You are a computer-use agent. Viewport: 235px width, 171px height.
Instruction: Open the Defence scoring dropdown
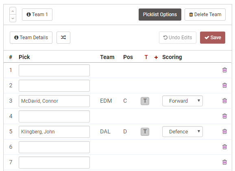[183, 131]
